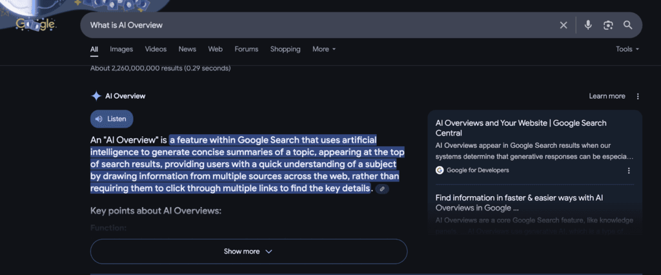Clear the search query with X
Screen dimensions: 661x275
tap(563, 25)
